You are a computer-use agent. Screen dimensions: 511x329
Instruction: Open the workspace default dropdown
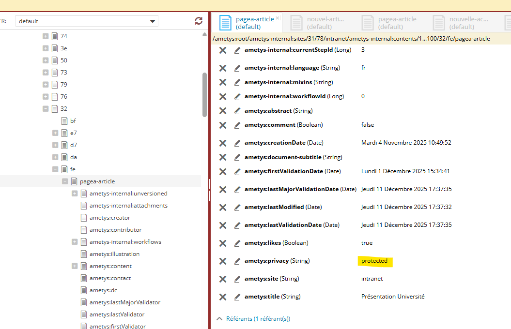click(x=153, y=21)
